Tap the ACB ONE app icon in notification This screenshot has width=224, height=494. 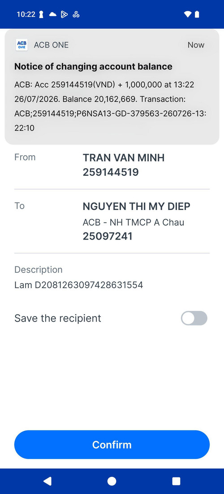point(22,45)
